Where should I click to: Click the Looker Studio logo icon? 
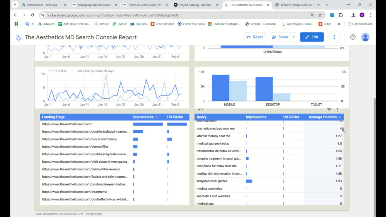point(18,37)
